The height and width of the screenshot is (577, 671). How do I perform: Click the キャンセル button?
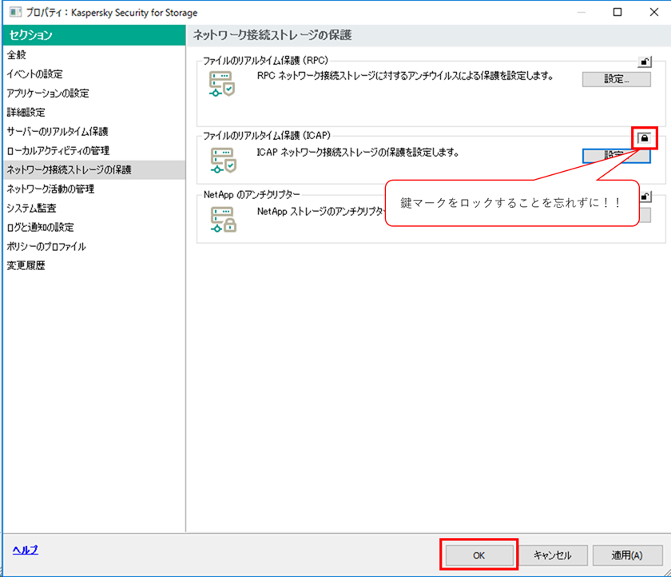click(553, 555)
